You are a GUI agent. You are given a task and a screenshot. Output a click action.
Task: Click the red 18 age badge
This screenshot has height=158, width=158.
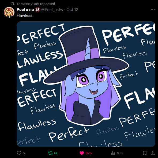[x=37, y=10]
